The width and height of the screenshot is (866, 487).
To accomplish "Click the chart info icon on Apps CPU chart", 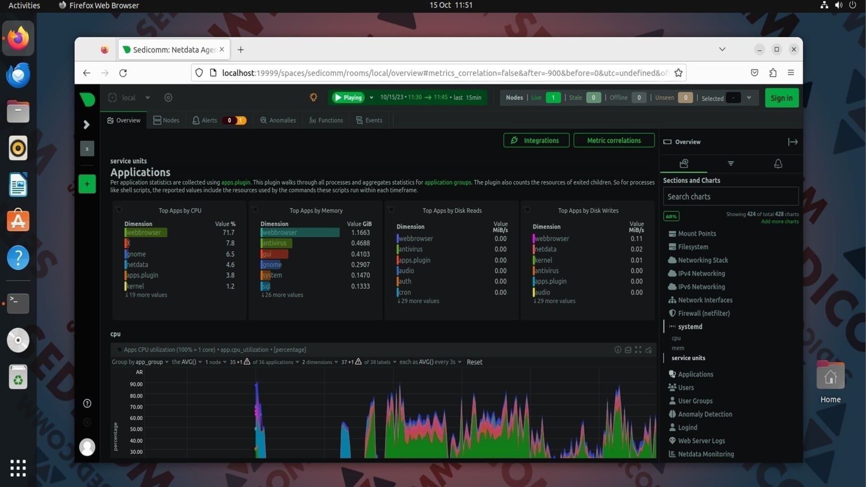I will 617,350.
